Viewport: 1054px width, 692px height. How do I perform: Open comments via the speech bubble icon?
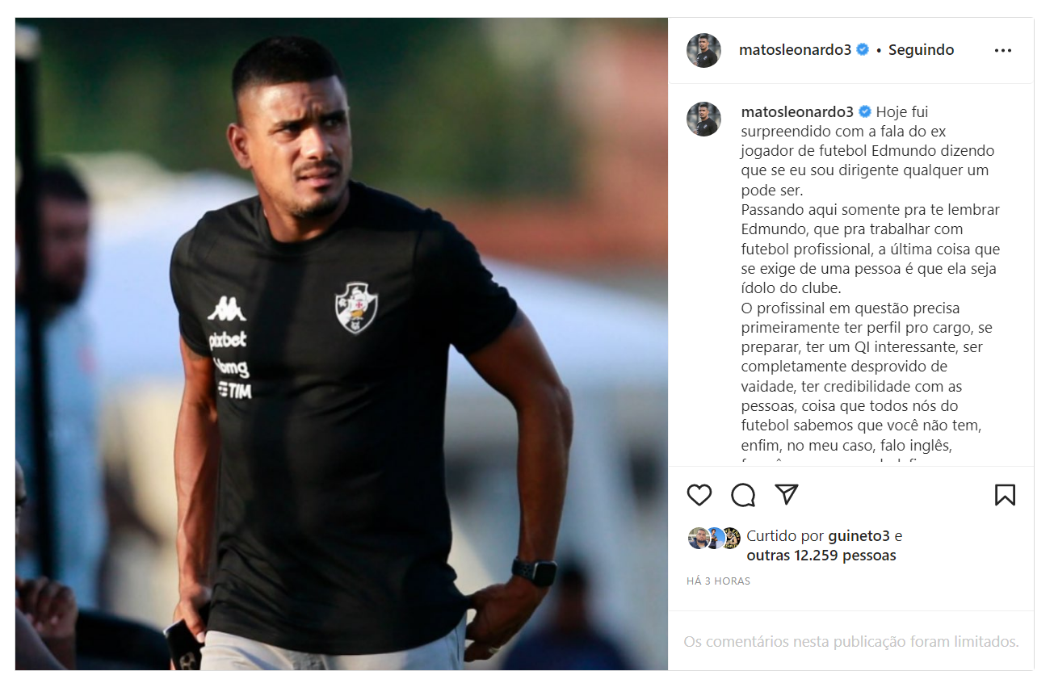[743, 495]
